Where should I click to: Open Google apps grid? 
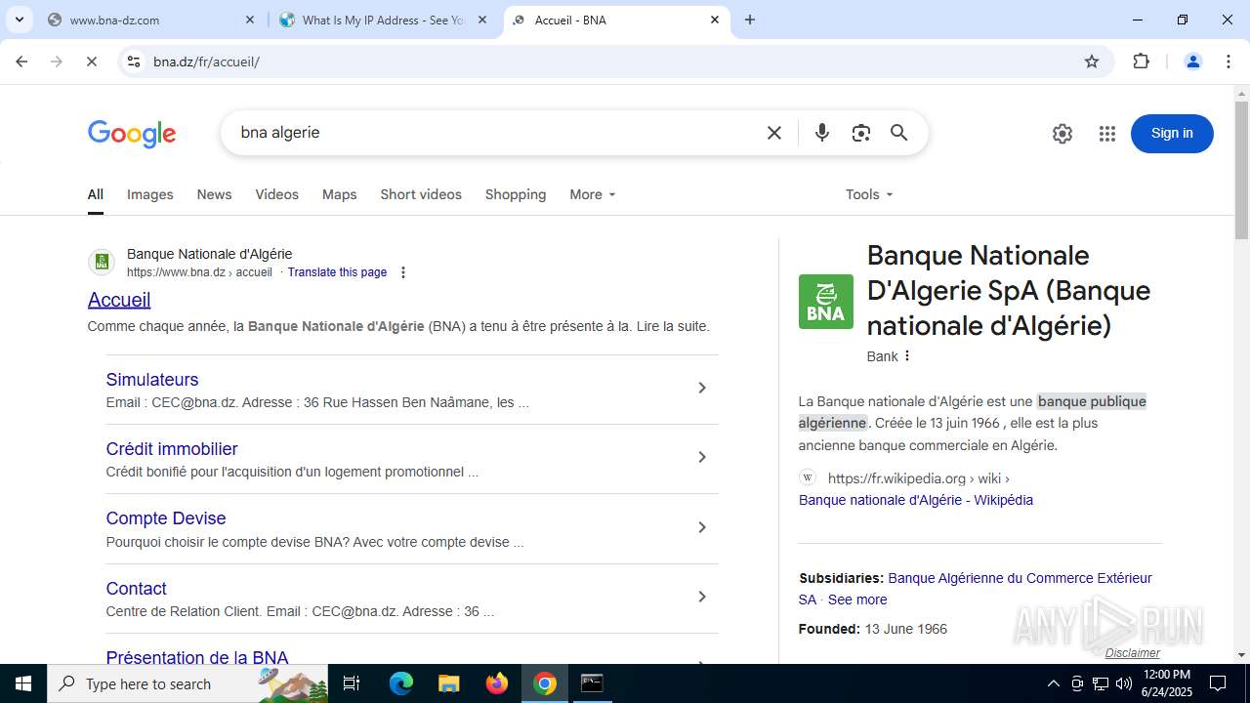pos(1106,134)
